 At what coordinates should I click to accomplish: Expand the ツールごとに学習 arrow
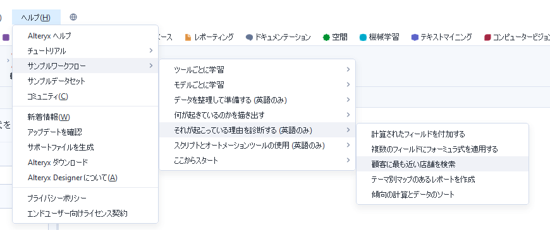click(348, 69)
